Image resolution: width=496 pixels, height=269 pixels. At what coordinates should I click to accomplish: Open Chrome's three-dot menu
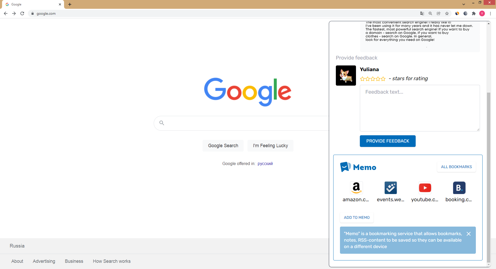click(x=490, y=13)
